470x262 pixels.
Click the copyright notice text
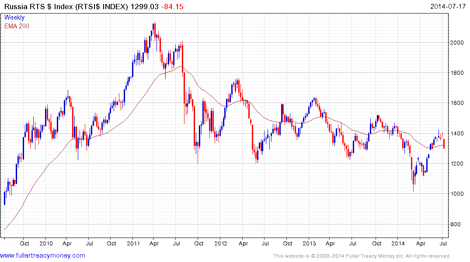(x=362, y=256)
